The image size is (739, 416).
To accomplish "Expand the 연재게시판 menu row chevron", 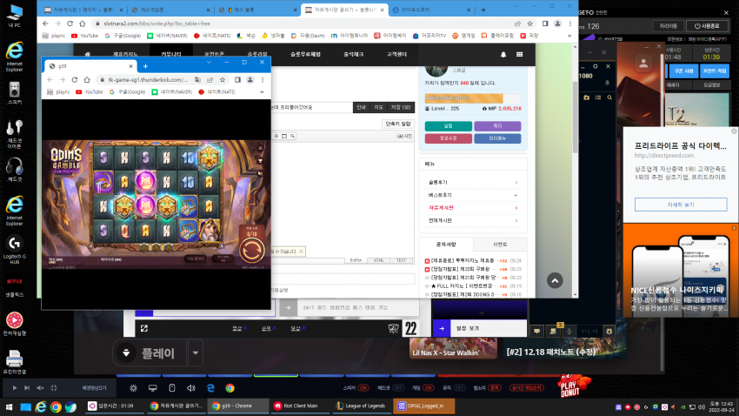I will click(516, 220).
